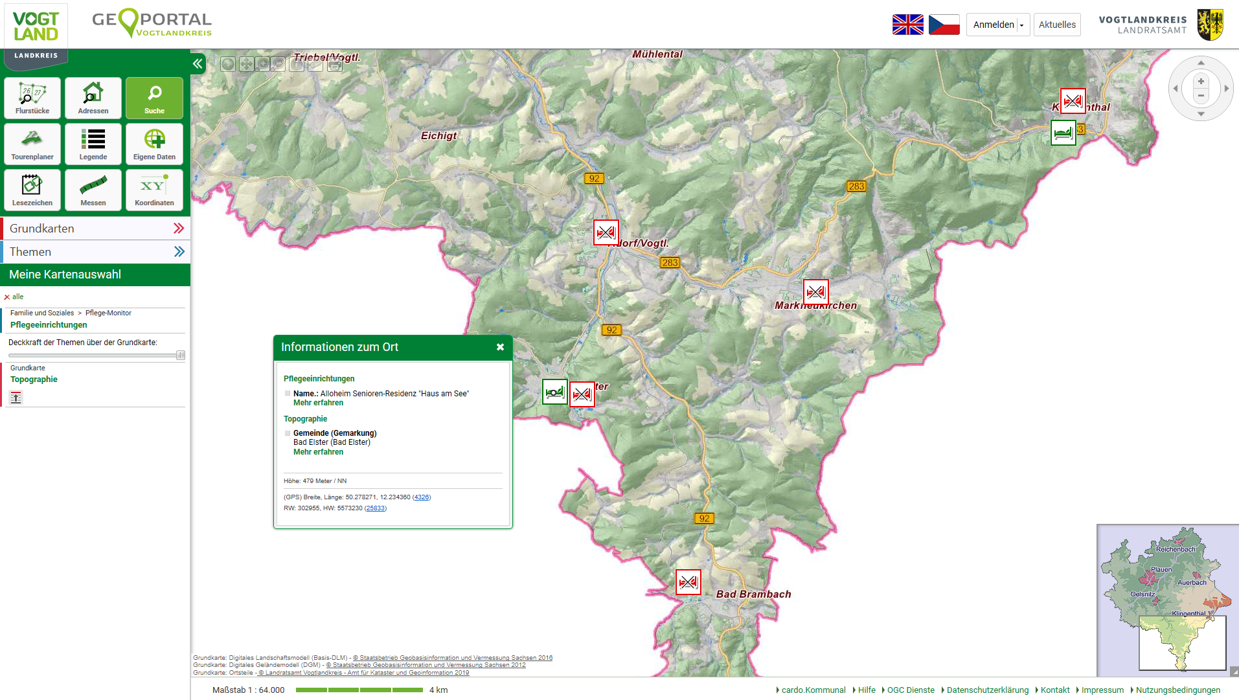
Task: Click the Geoportal Vogtlandkreis logo
Action: [152, 23]
